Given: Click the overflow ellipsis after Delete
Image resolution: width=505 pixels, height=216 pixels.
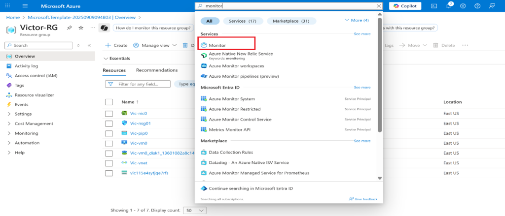Looking at the screenshot, I should click(465, 45).
